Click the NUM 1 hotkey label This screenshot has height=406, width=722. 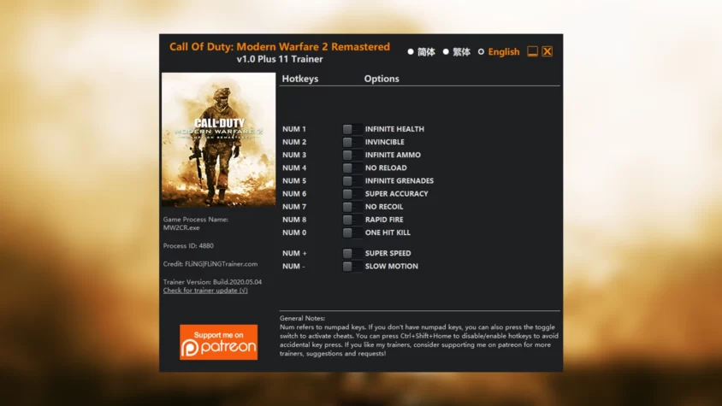pos(294,129)
